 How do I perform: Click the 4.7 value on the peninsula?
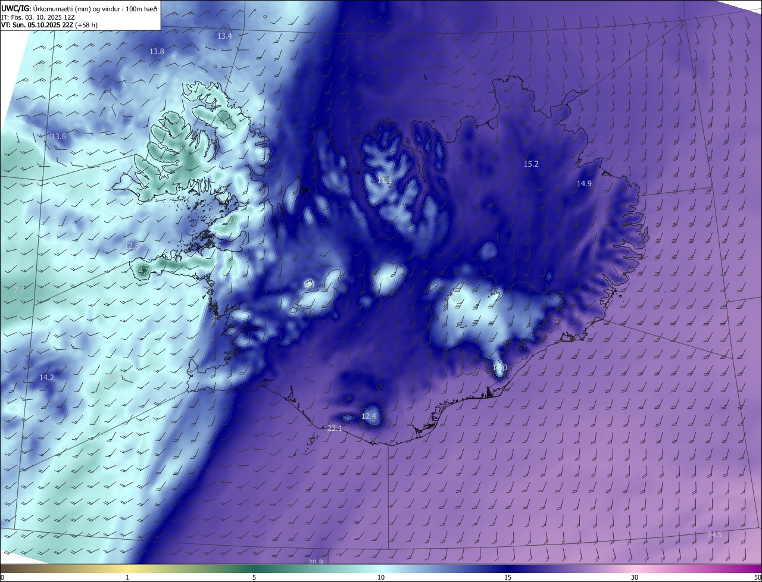pos(143,271)
